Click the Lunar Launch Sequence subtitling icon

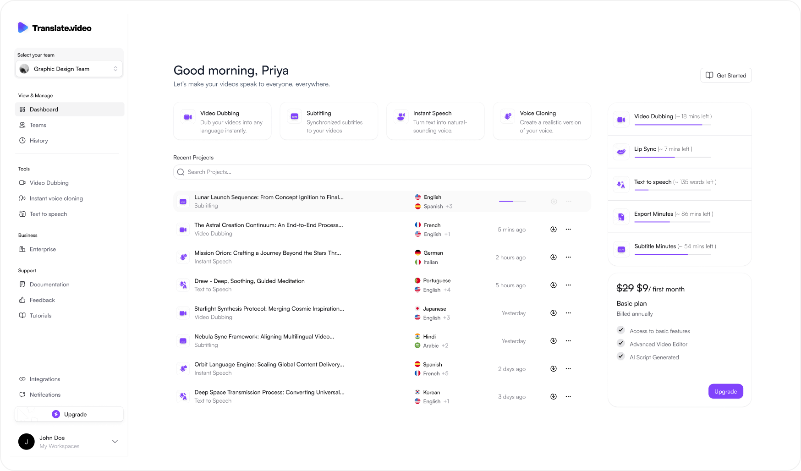point(183,202)
